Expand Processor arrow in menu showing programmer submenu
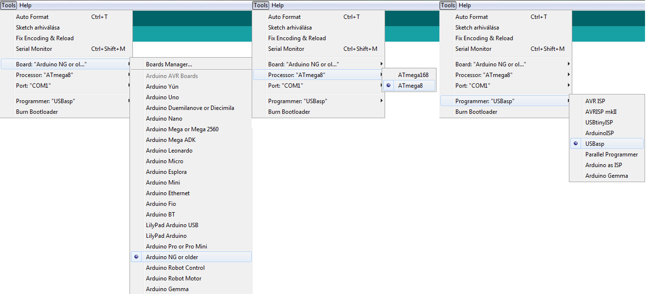The width and height of the screenshot is (646, 294). point(568,75)
